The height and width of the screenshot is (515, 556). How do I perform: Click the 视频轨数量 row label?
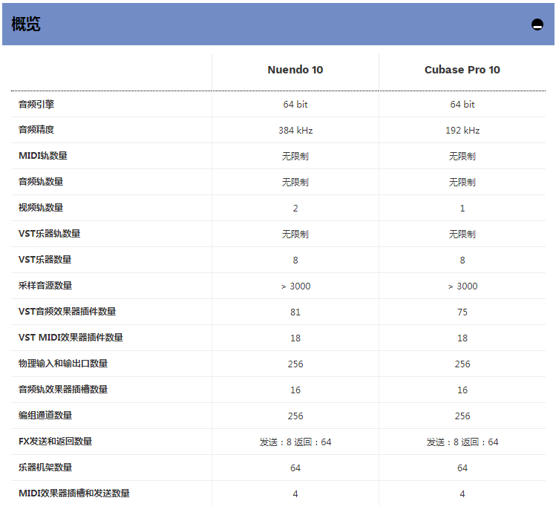click(x=41, y=208)
